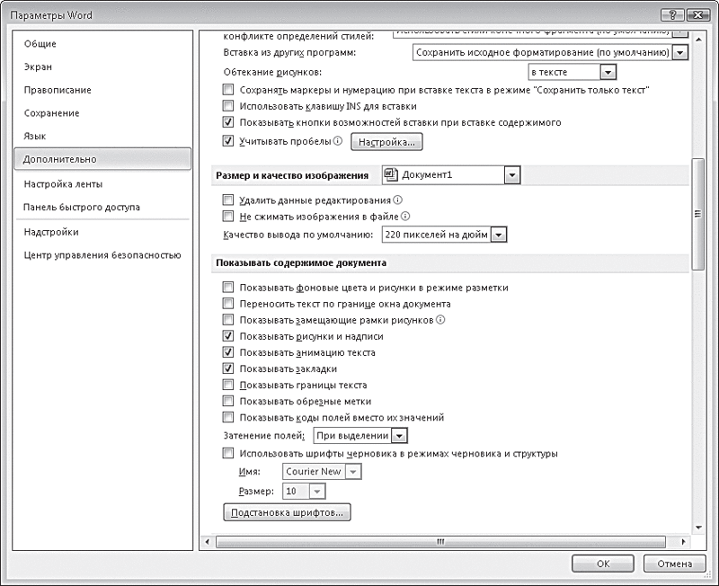Open Качество вывода по умолчанию dropdown
Image resolution: width=719 pixels, height=586 pixels.
[499, 235]
